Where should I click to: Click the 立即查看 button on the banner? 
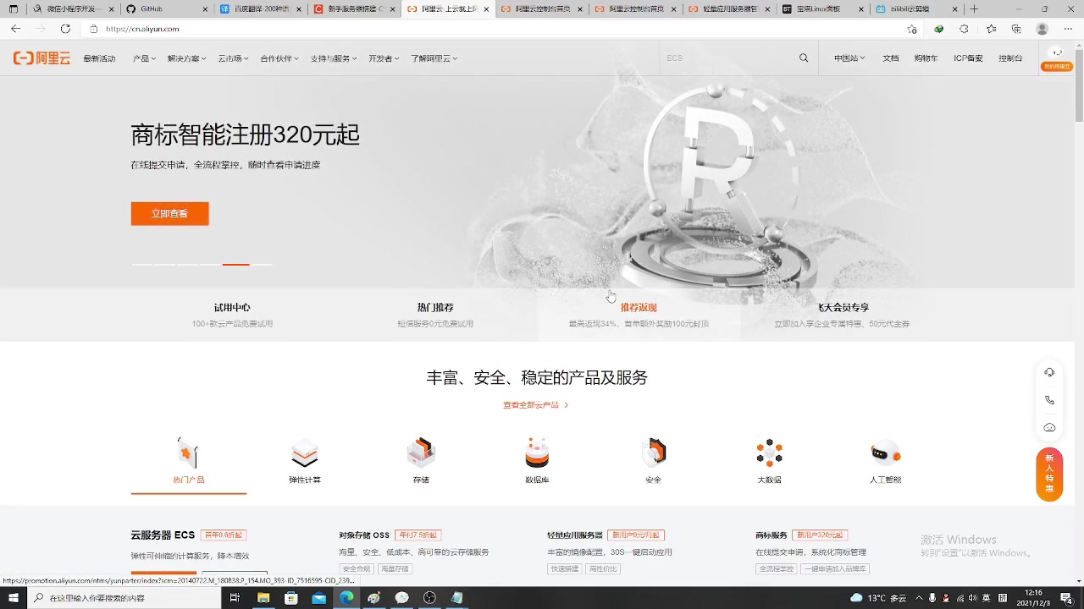pyautogui.click(x=169, y=213)
